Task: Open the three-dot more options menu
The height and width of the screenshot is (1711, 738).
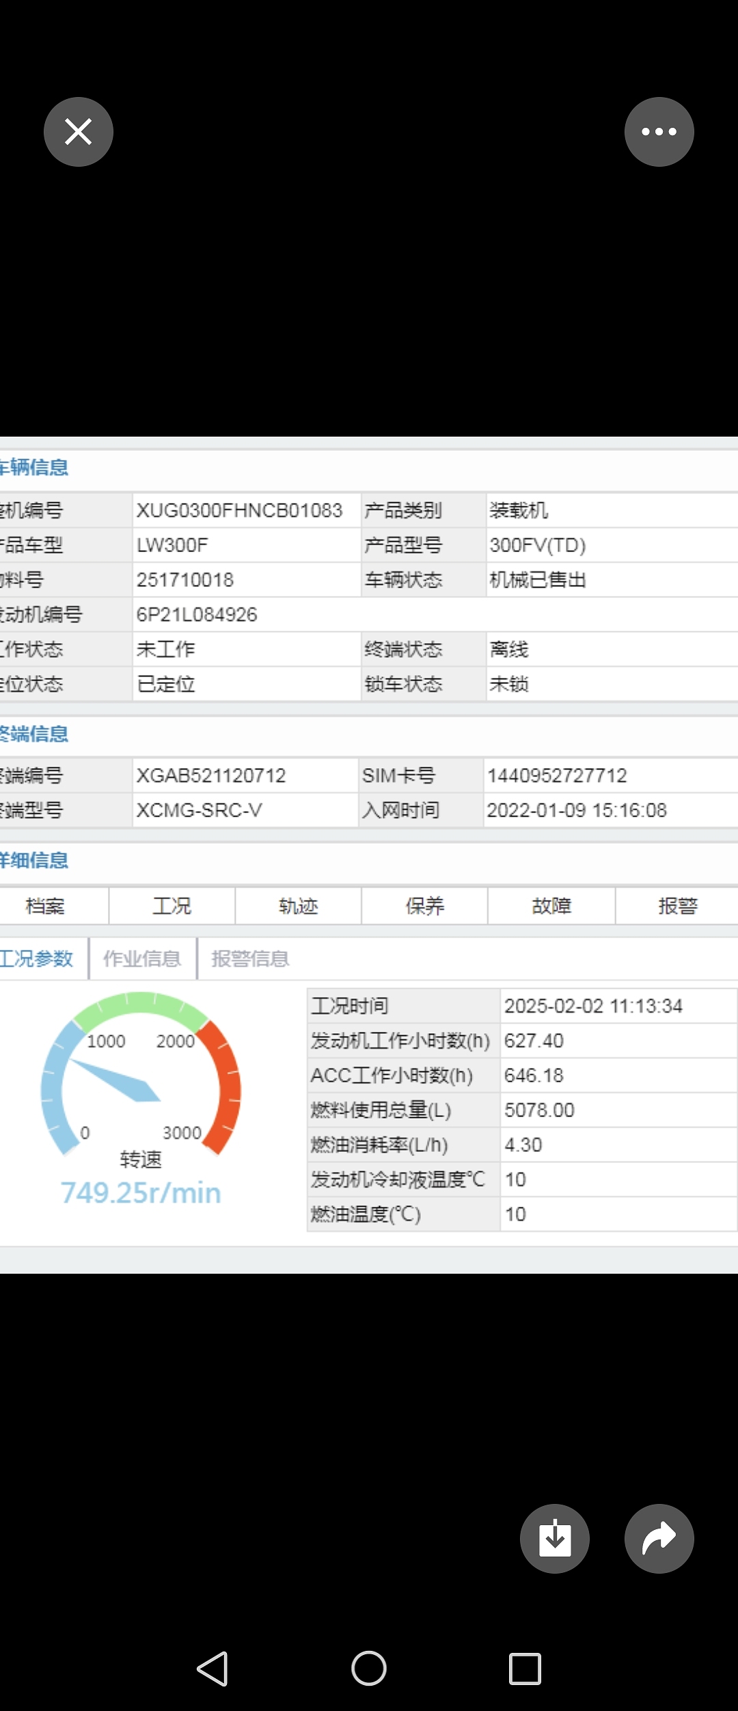Action: click(x=659, y=132)
